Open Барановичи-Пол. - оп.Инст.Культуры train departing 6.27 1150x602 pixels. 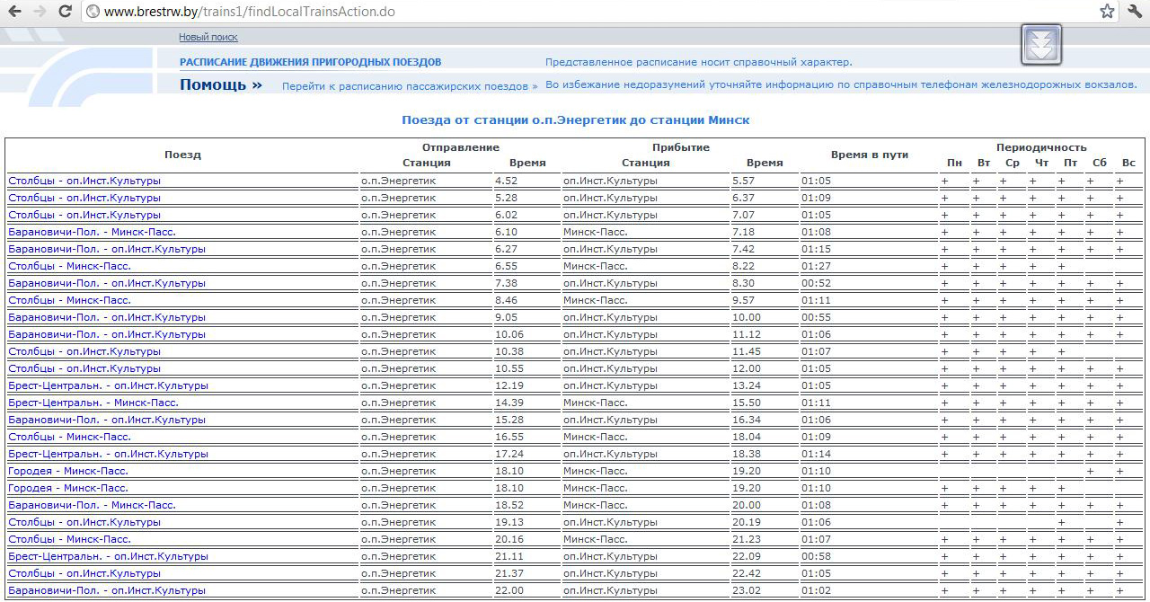[107, 249]
